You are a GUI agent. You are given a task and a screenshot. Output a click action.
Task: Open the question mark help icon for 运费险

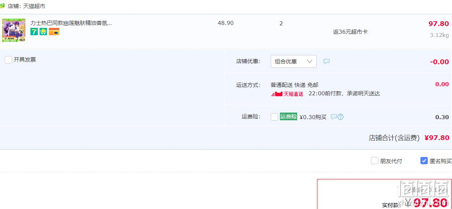340,117
